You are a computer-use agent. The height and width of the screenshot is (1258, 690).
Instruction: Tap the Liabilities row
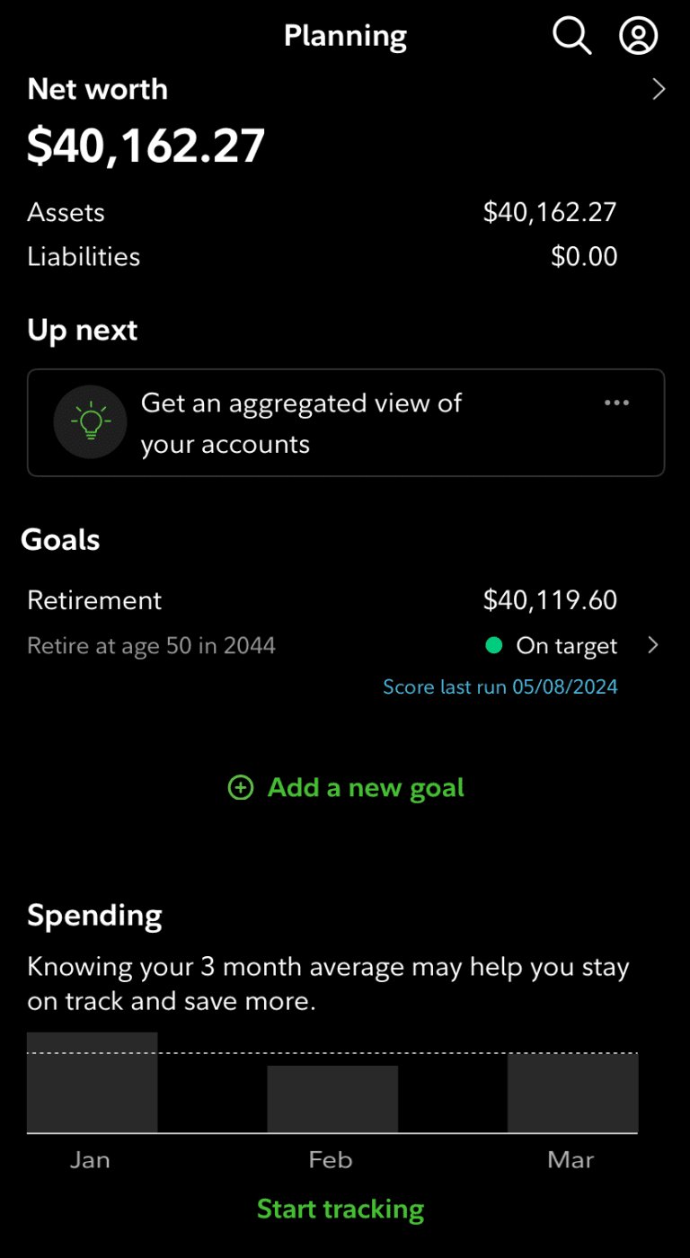[322, 257]
